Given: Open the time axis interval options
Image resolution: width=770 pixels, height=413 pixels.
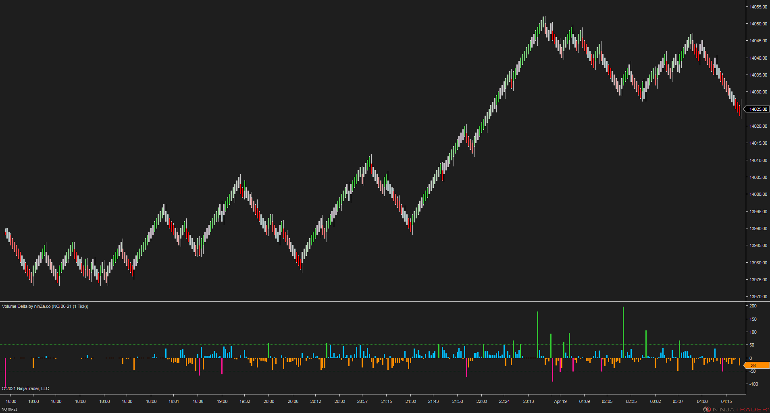Looking at the screenshot, I should tap(363, 401).
